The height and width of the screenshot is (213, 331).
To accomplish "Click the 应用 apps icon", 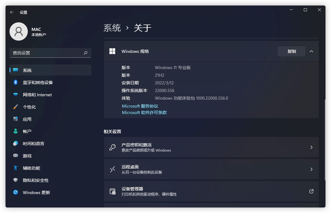I will coord(16,119).
